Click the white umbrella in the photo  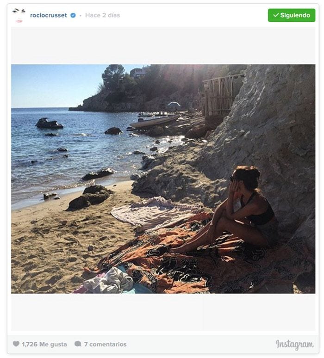pos(174,105)
